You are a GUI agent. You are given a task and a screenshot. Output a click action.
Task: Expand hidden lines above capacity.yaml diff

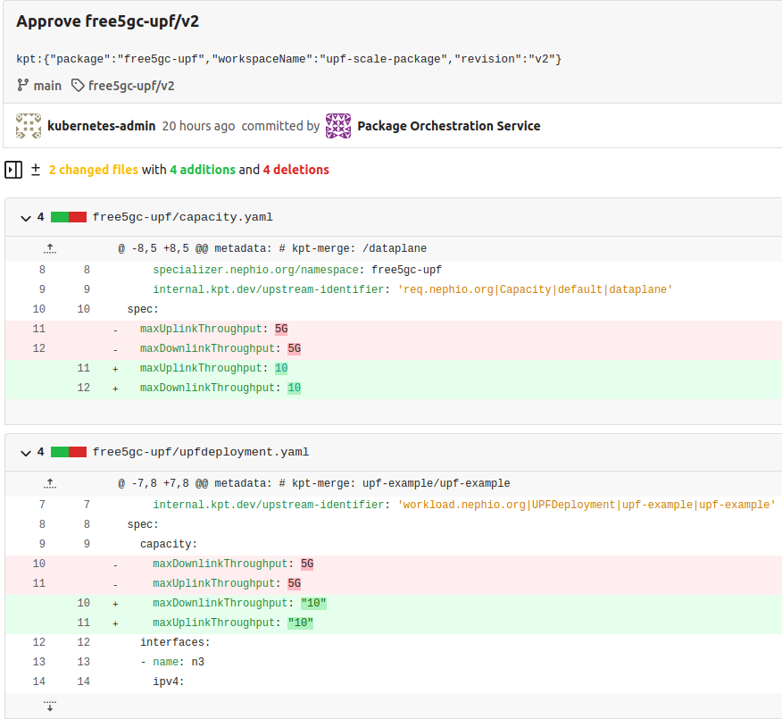tap(50, 247)
